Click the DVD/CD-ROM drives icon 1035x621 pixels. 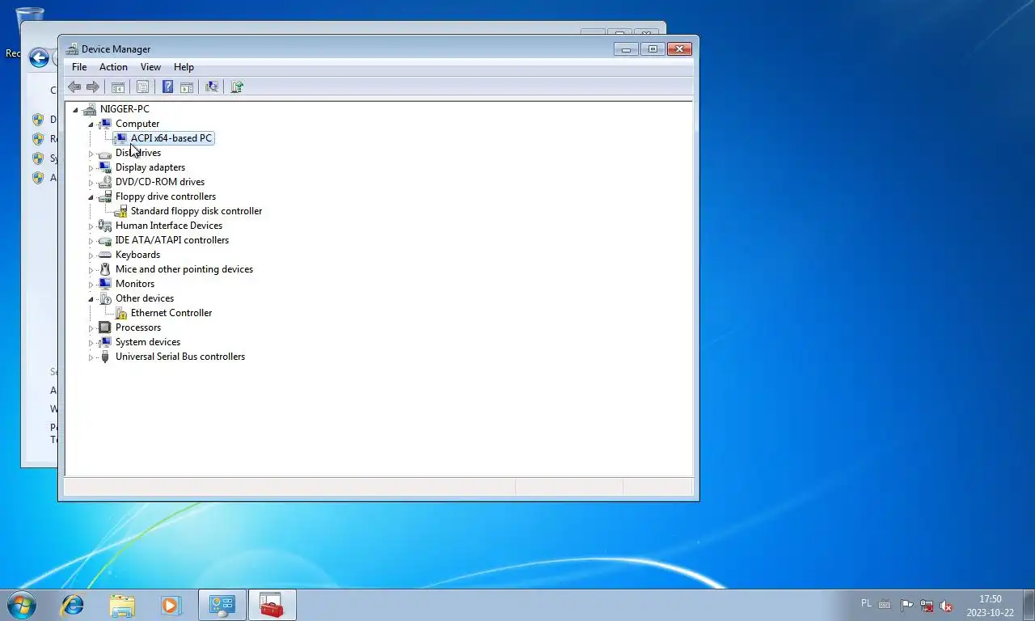tap(104, 182)
